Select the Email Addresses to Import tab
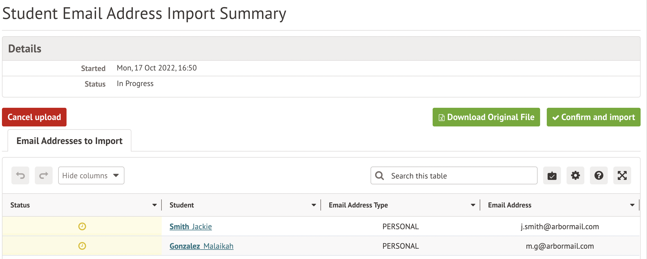Viewport: 647px width, 259px height. (x=69, y=141)
